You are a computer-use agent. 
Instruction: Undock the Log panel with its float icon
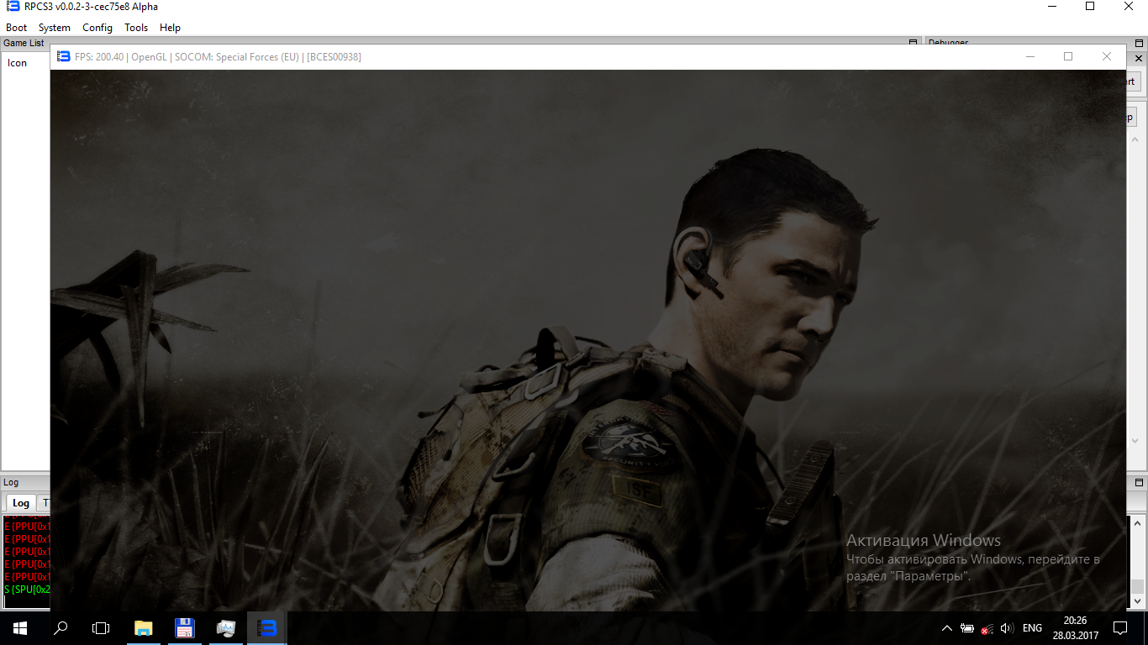1138,483
